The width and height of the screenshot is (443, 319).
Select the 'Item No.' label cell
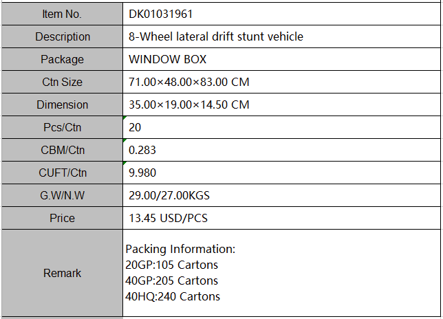62,14
